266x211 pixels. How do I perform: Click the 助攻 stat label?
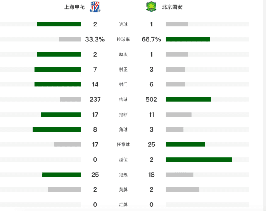coord(123,54)
